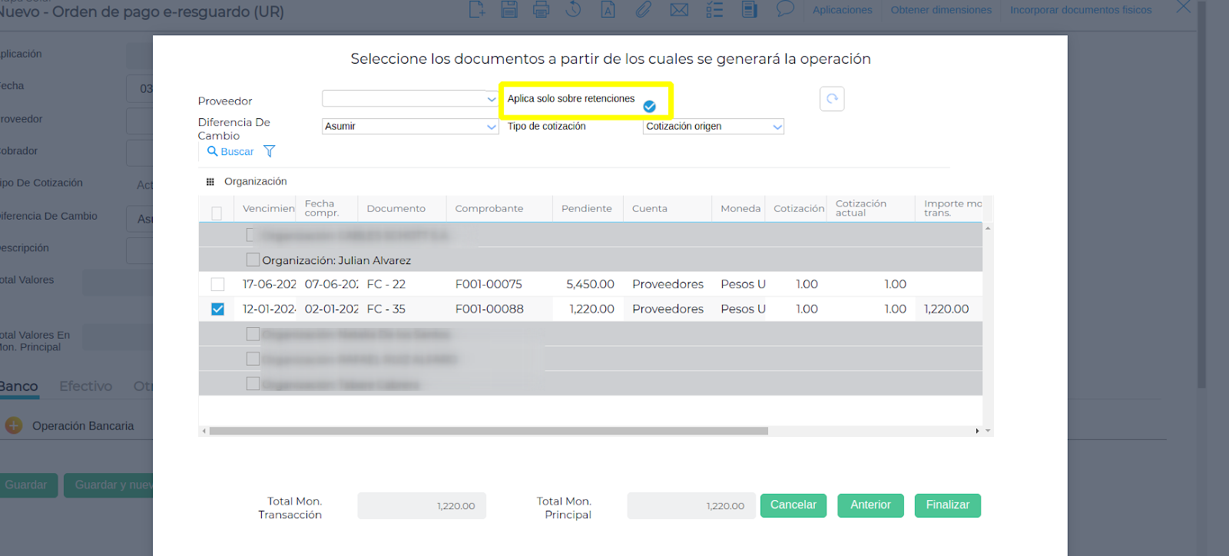This screenshot has width=1229, height=556.
Task: Open the 'Cotización origen' dropdown
Action: point(714,127)
